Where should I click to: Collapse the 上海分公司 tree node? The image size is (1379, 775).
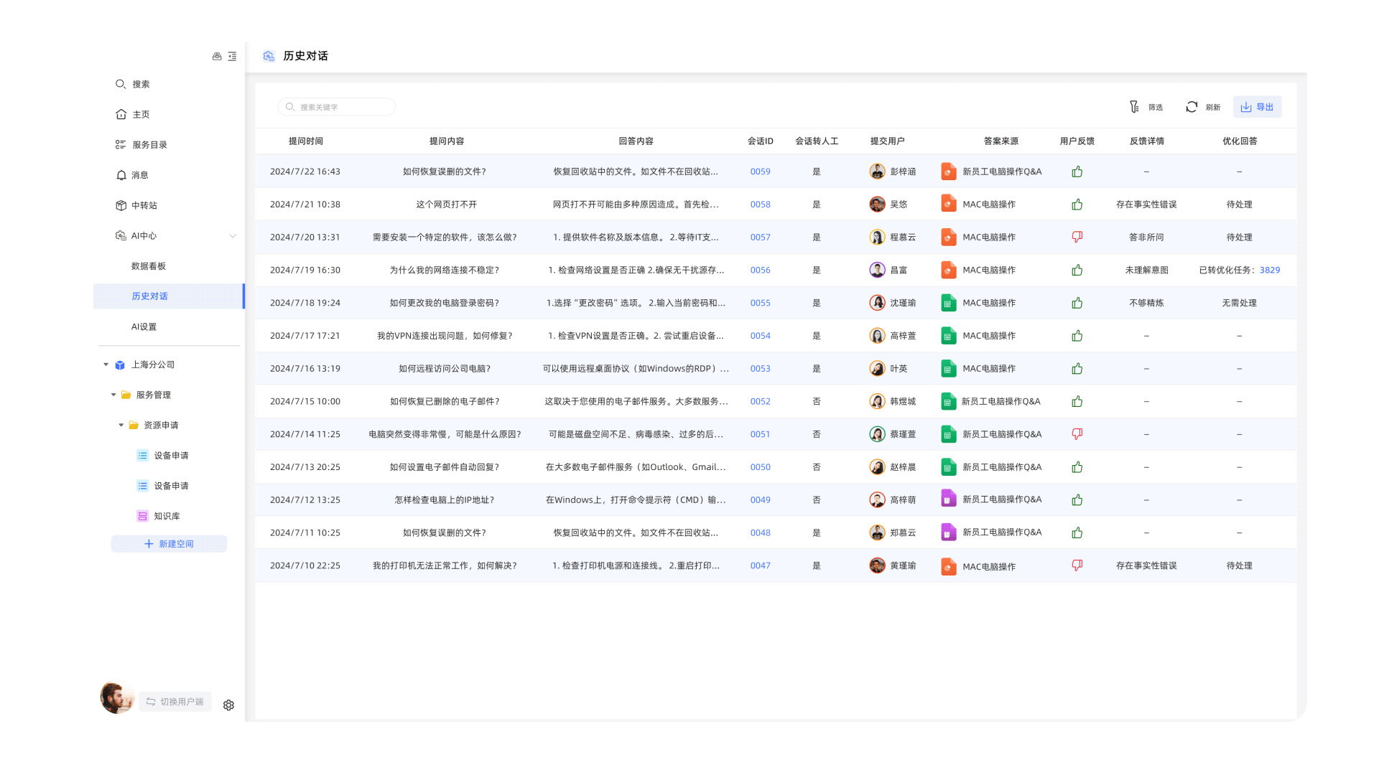pyautogui.click(x=106, y=365)
